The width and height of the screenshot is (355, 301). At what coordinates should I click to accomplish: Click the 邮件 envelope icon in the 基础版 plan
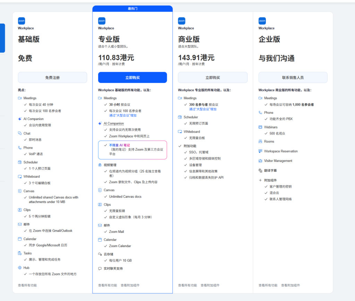20,224
